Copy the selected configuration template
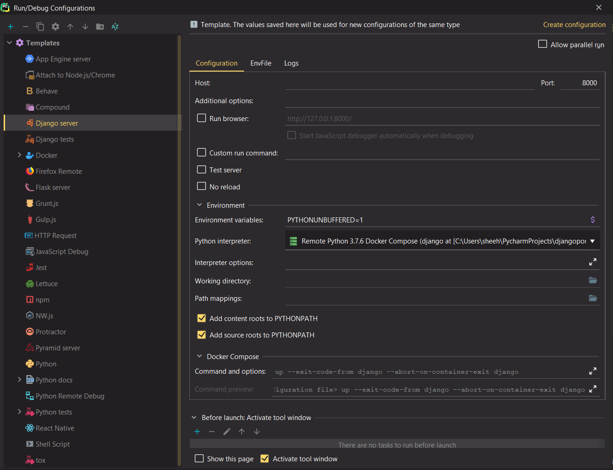 (x=40, y=27)
